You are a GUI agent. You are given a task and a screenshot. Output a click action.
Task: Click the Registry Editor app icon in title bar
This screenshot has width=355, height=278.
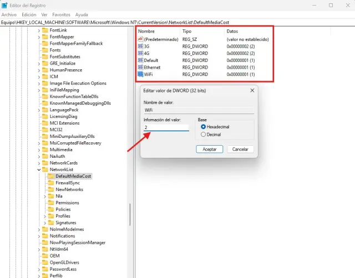tap(5, 5)
